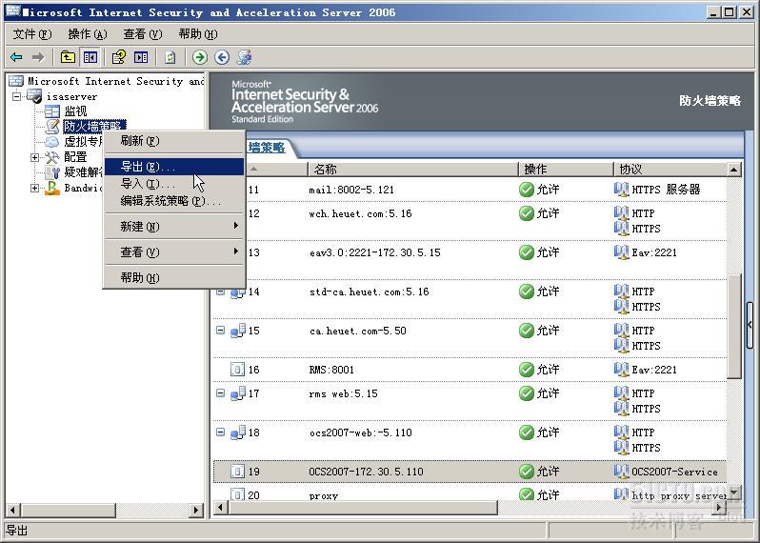Click the task pane expand handle on right edge
Viewport: 760px width, 543px height.
(x=750, y=325)
